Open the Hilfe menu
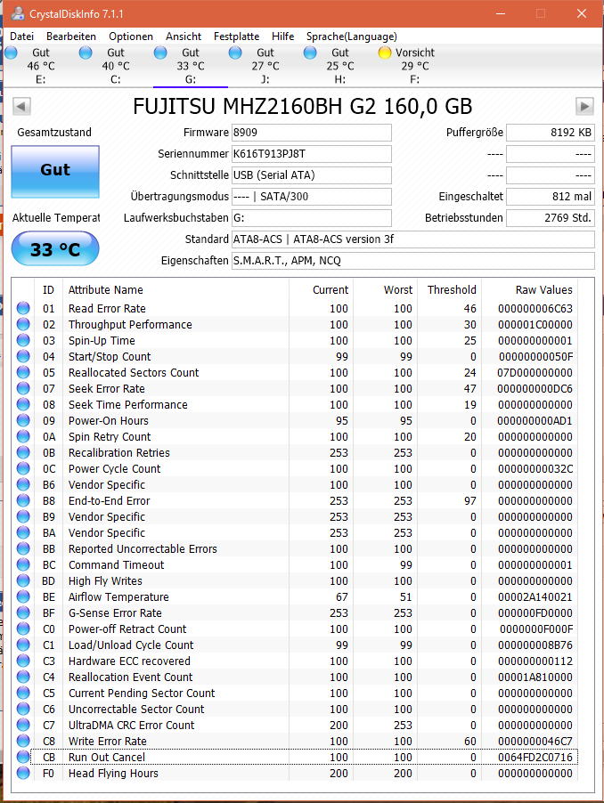Image resolution: width=604 pixels, height=803 pixels. click(282, 36)
